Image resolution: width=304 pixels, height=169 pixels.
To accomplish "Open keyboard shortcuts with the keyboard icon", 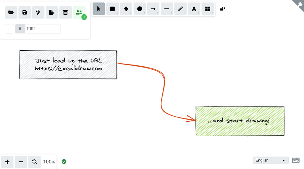I will (x=296, y=160).
